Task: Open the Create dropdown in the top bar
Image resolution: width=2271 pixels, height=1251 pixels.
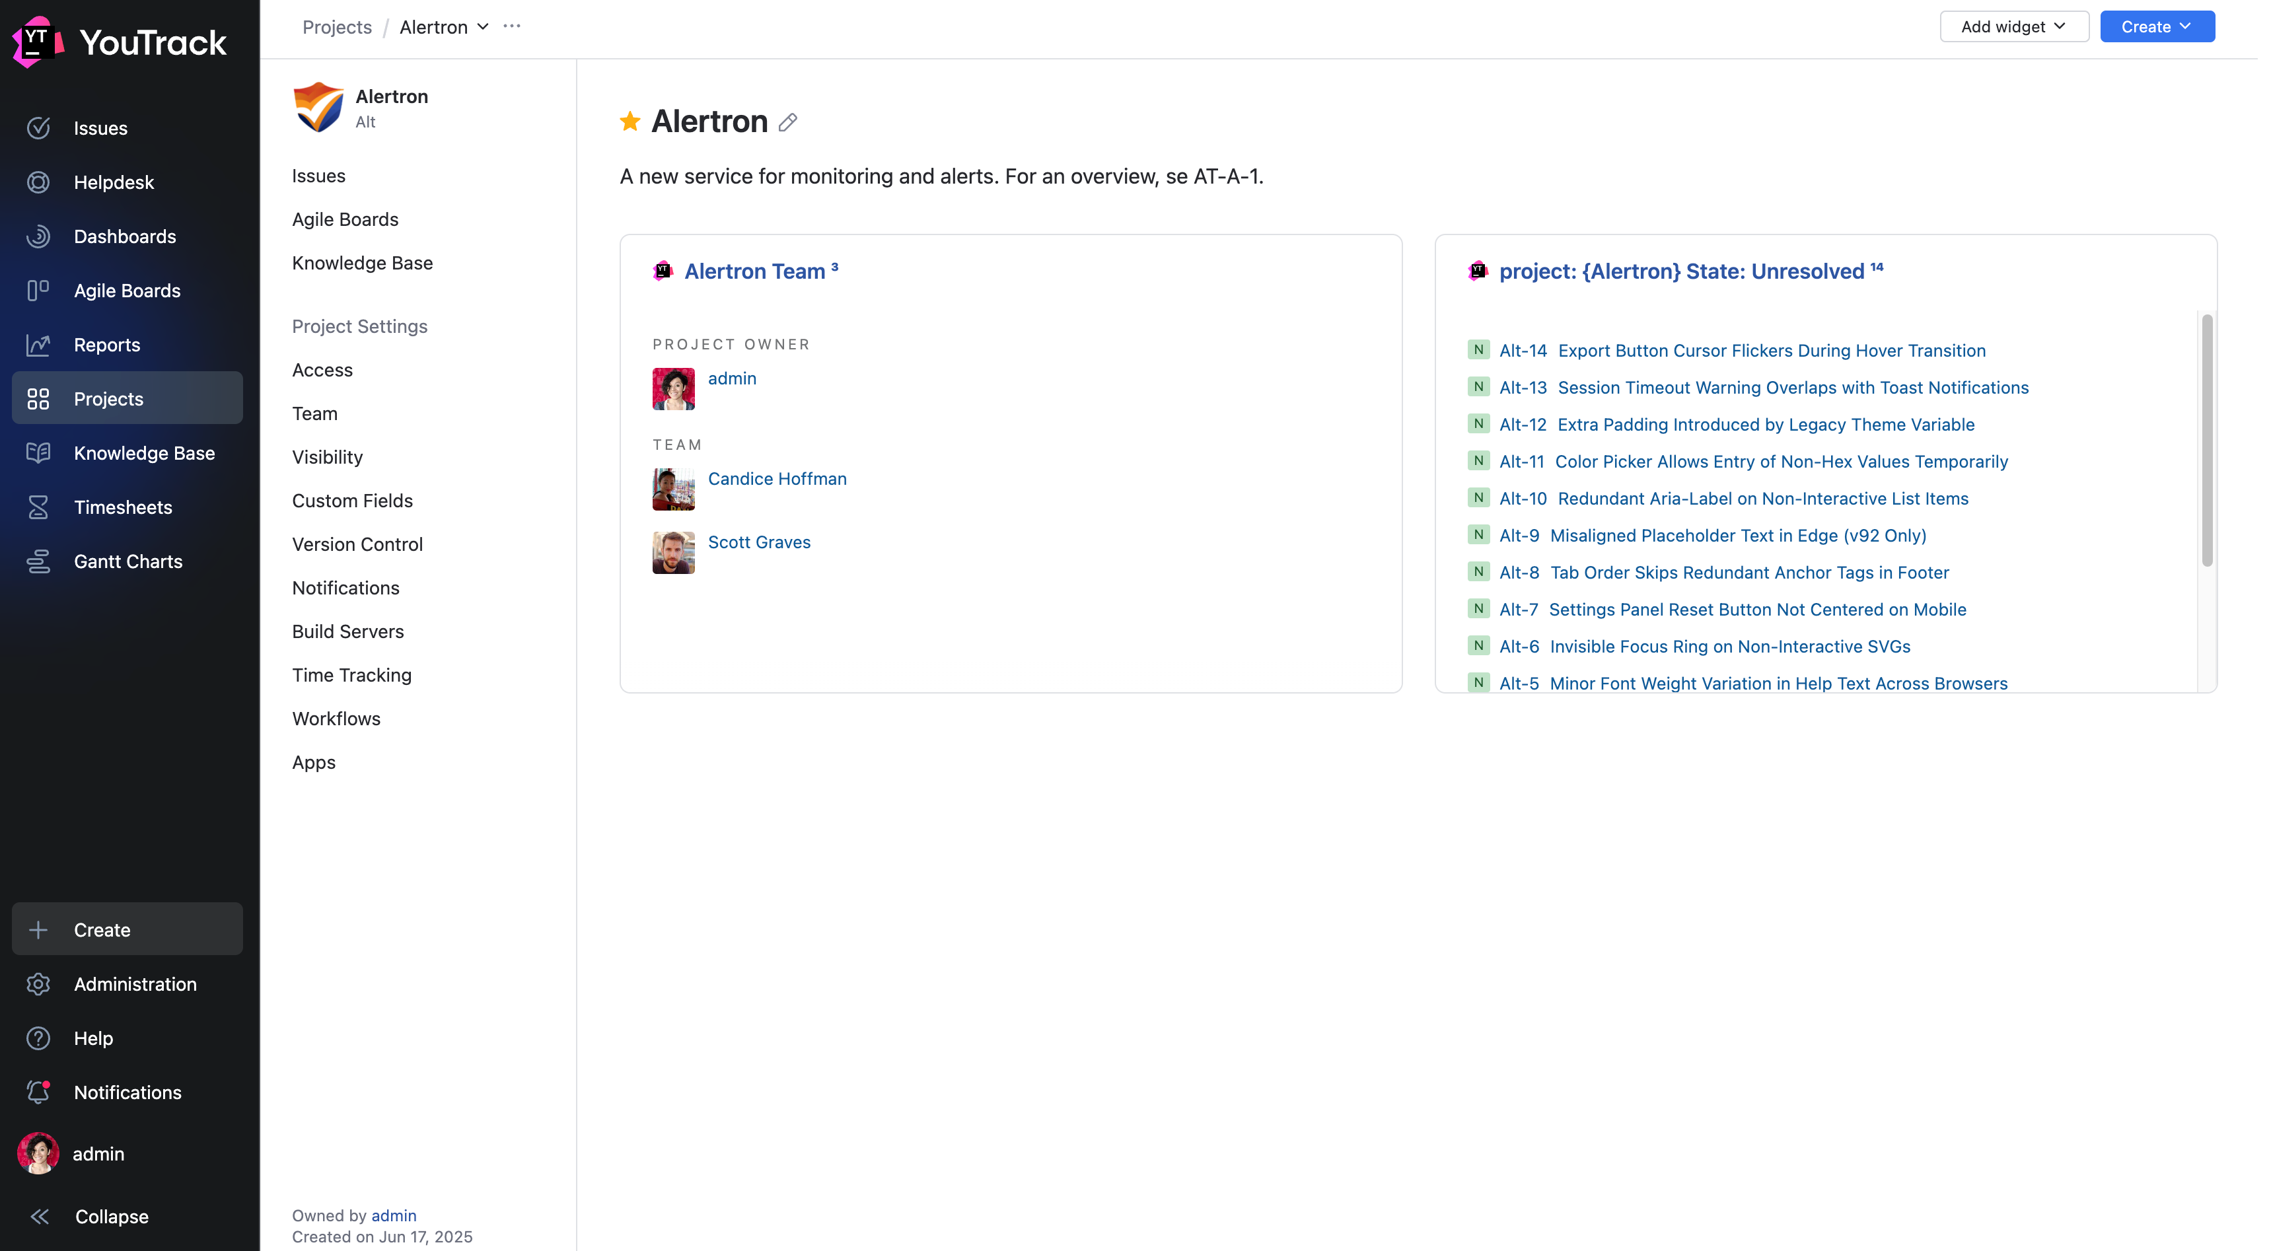Action: [x=2155, y=26]
